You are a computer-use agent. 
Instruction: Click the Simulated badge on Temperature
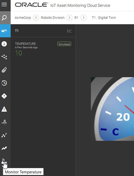click(64, 44)
